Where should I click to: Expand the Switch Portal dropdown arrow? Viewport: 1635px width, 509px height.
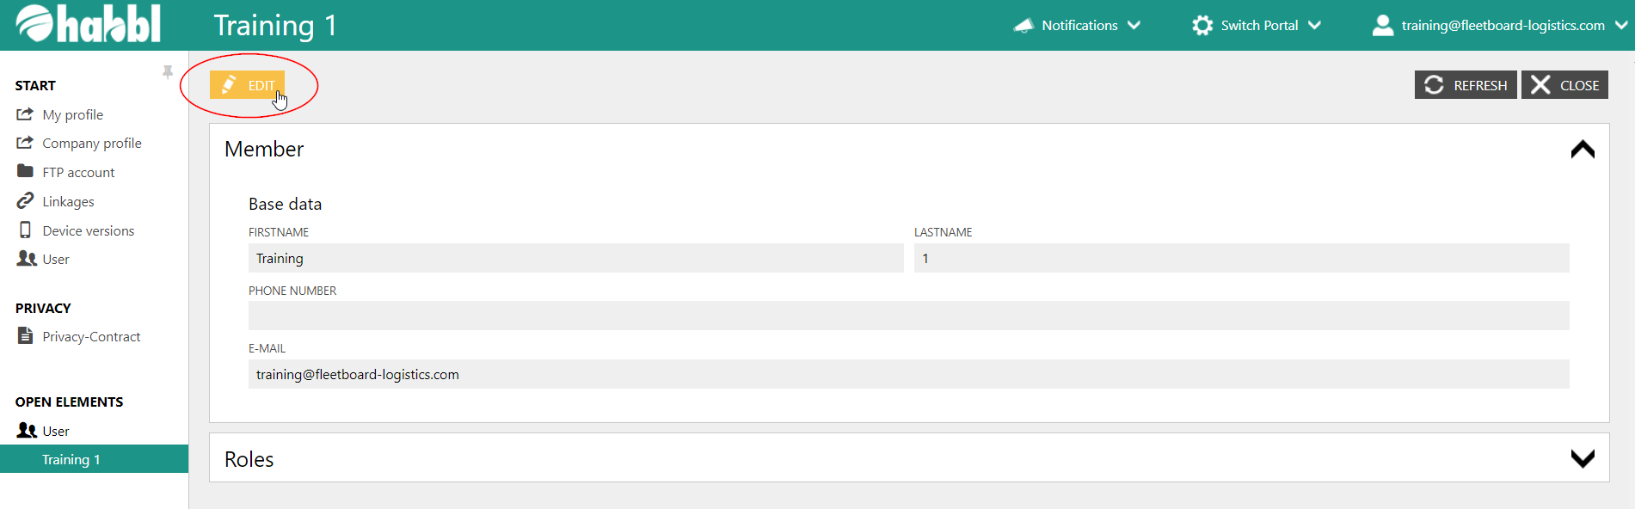1314,26
